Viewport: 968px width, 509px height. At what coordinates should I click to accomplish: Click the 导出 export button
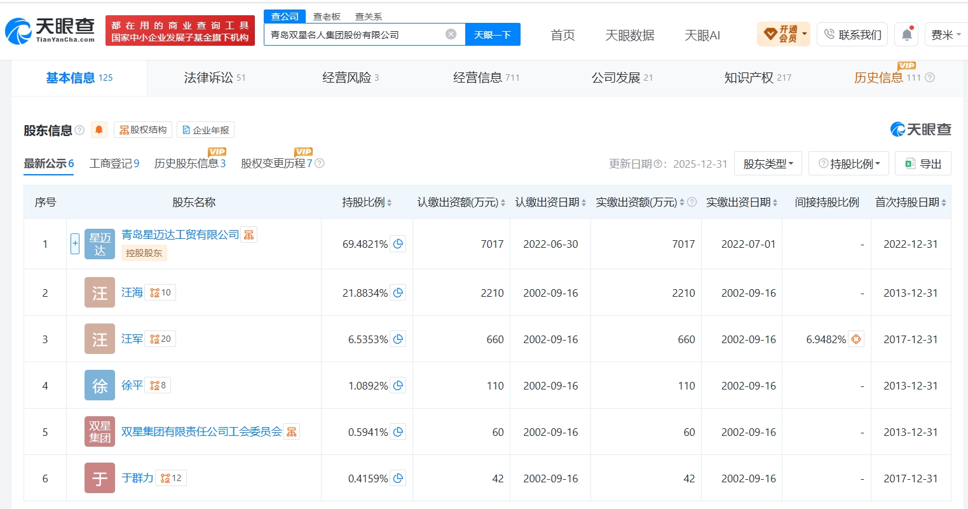[x=923, y=163]
